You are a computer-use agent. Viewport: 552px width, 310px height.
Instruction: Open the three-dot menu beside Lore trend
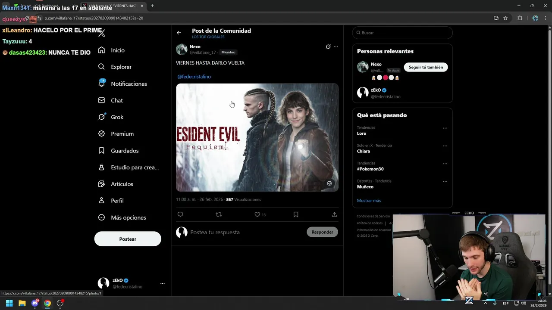click(445, 128)
